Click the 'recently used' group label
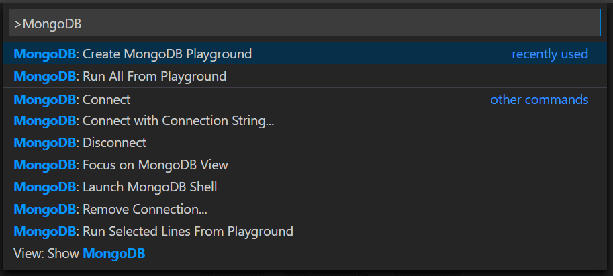The width and height of the screenshot is (613, 276). [549, 54]
